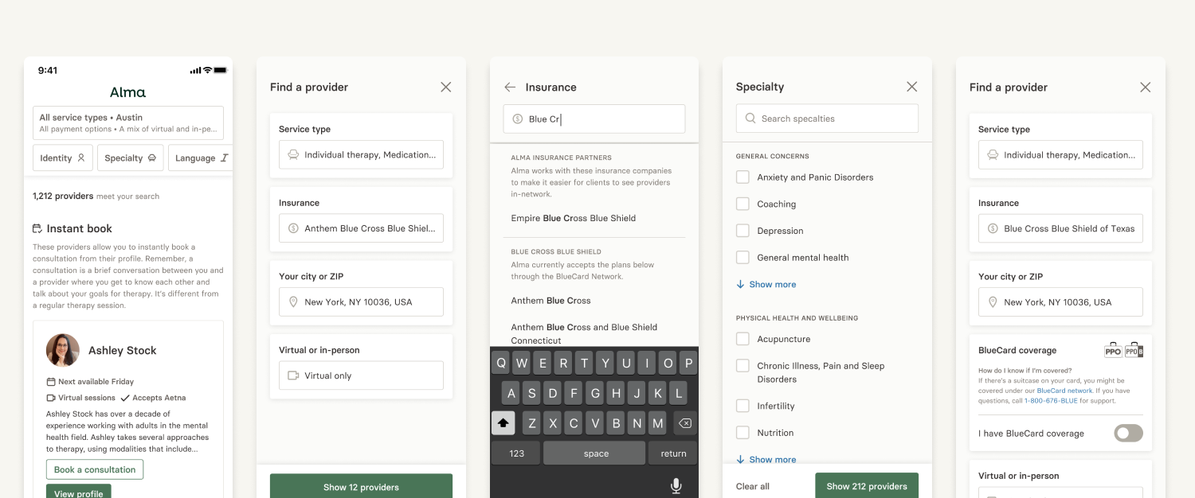Click city field in first Find a provider panel
Viewport: 1195px width, 498px height.
tap(361, 302)
